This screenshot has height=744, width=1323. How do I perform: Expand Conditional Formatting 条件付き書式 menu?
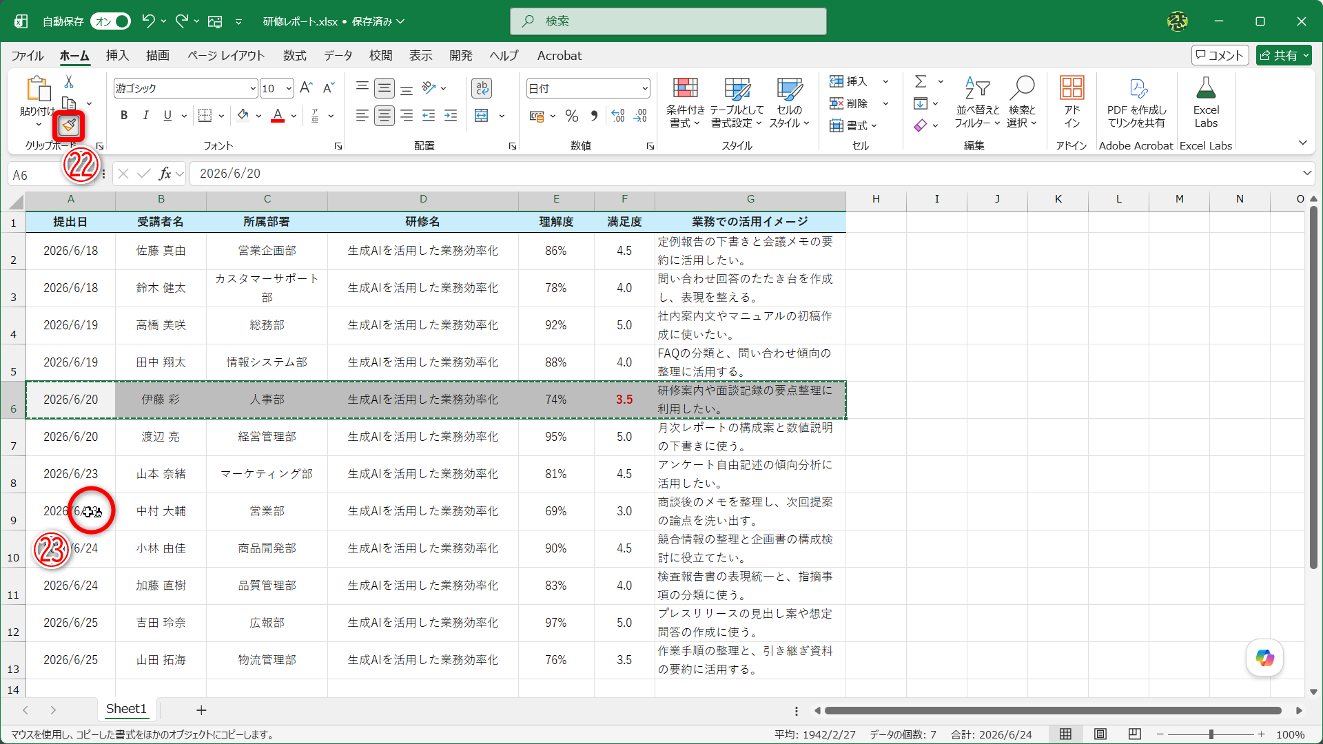(x=685, y=101)
